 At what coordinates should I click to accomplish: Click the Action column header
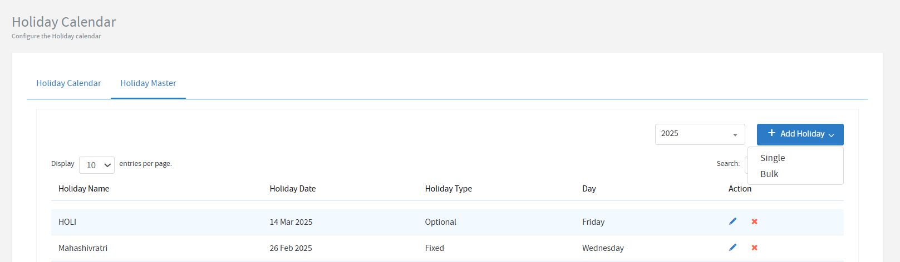click(740, 189)
